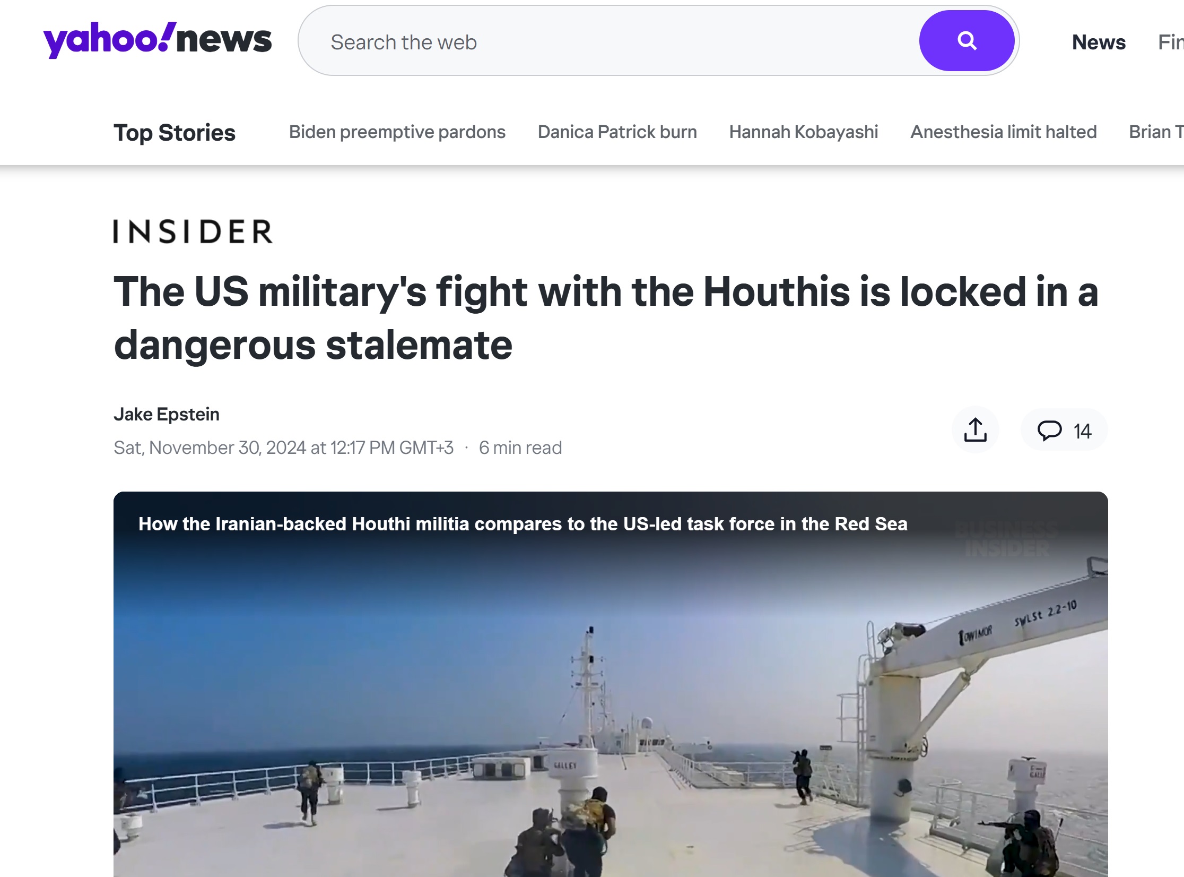Screen dimensions: 1184x877
Task: Click the share article icon
Action: (x=975, y=430)
